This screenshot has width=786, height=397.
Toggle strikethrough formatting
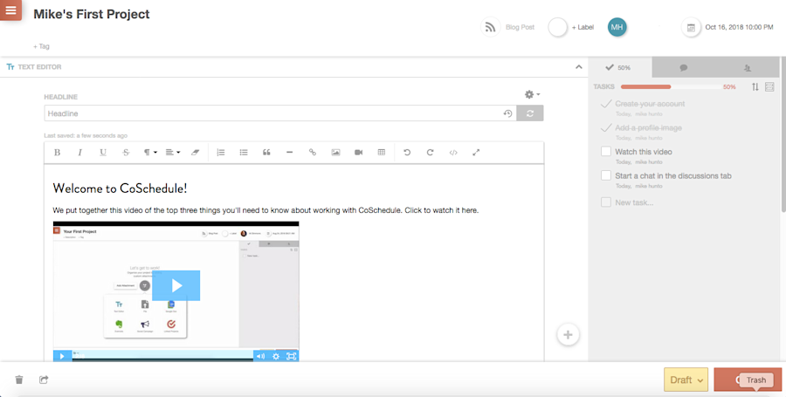(126, 152)
